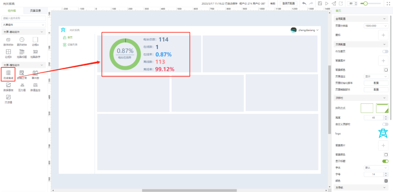393x192 pixels.
Task: Save the page with floppy icon
Action: [x=320, y=4]
